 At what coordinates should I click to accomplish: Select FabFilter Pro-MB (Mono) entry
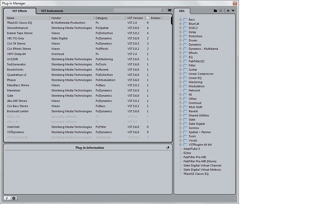[200, 161]
